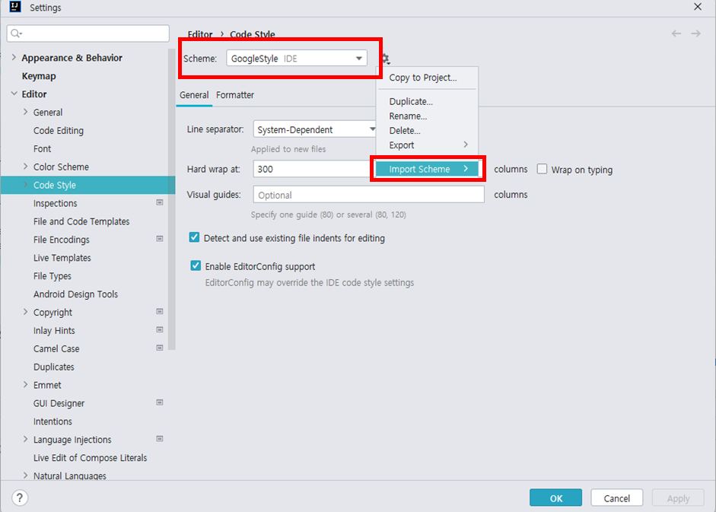The height and width of the screenshot is (512, 716).
Task: Click the icon beside Language Injections
Action: (159, 439)
